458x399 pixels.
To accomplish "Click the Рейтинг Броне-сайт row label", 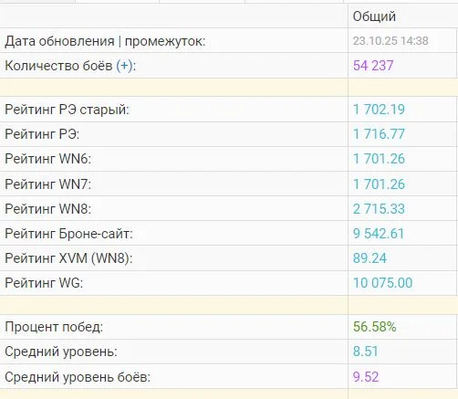I will (x=68, y=234).
